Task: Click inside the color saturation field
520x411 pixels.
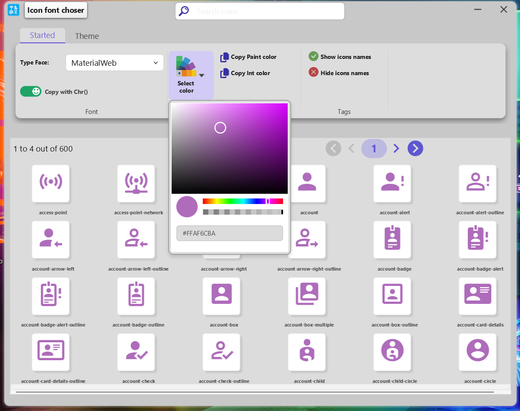Action: tap(230, 149)
